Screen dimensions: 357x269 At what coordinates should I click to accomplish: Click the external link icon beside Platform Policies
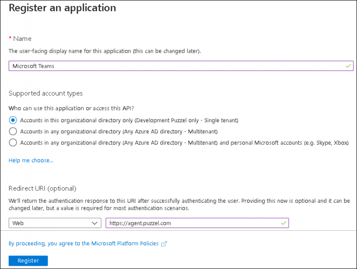click(x=164, y=244)
